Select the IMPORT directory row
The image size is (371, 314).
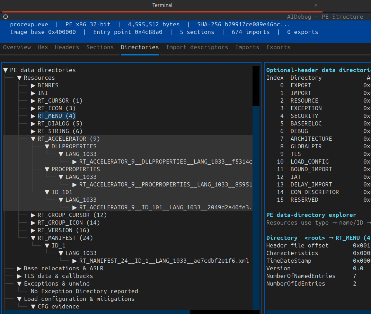pos(318,93)
